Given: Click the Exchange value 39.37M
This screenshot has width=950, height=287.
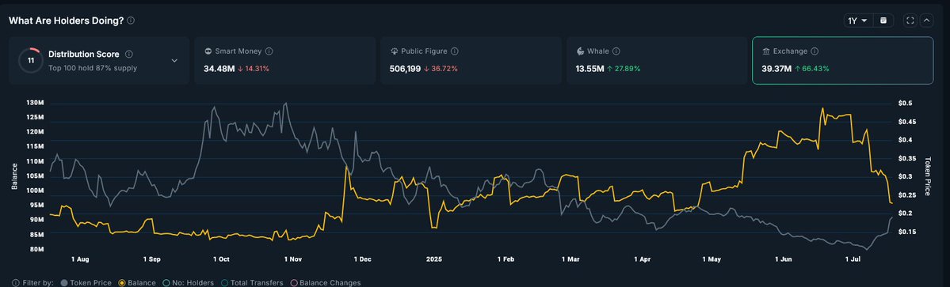Looking at the screenshot, I should click(x=776, y=68).
